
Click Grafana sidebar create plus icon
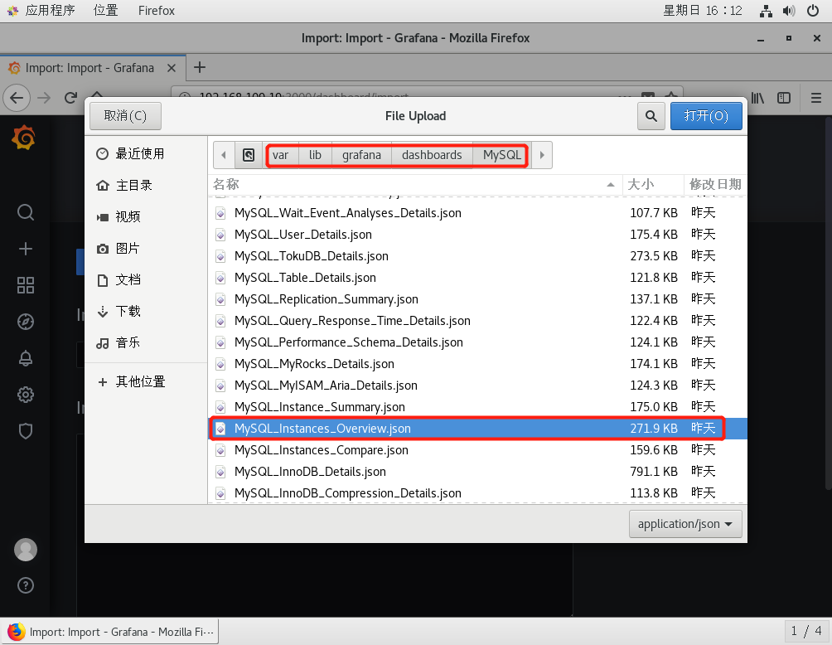(x=26, y=249)
